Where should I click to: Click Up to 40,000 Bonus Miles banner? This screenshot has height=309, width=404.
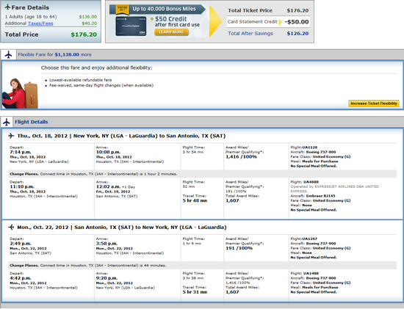point(164,9)
